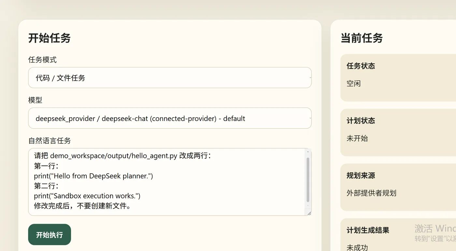Click the 外部提供者规划 value
Viewport: 456px width, 251px height.
pyautogui.click(x=372, y=193)
